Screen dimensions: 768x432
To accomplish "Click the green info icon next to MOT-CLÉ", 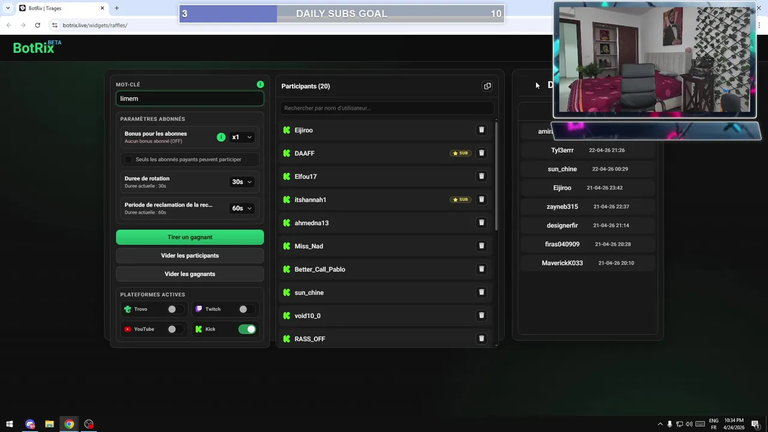I will (260, 85).
